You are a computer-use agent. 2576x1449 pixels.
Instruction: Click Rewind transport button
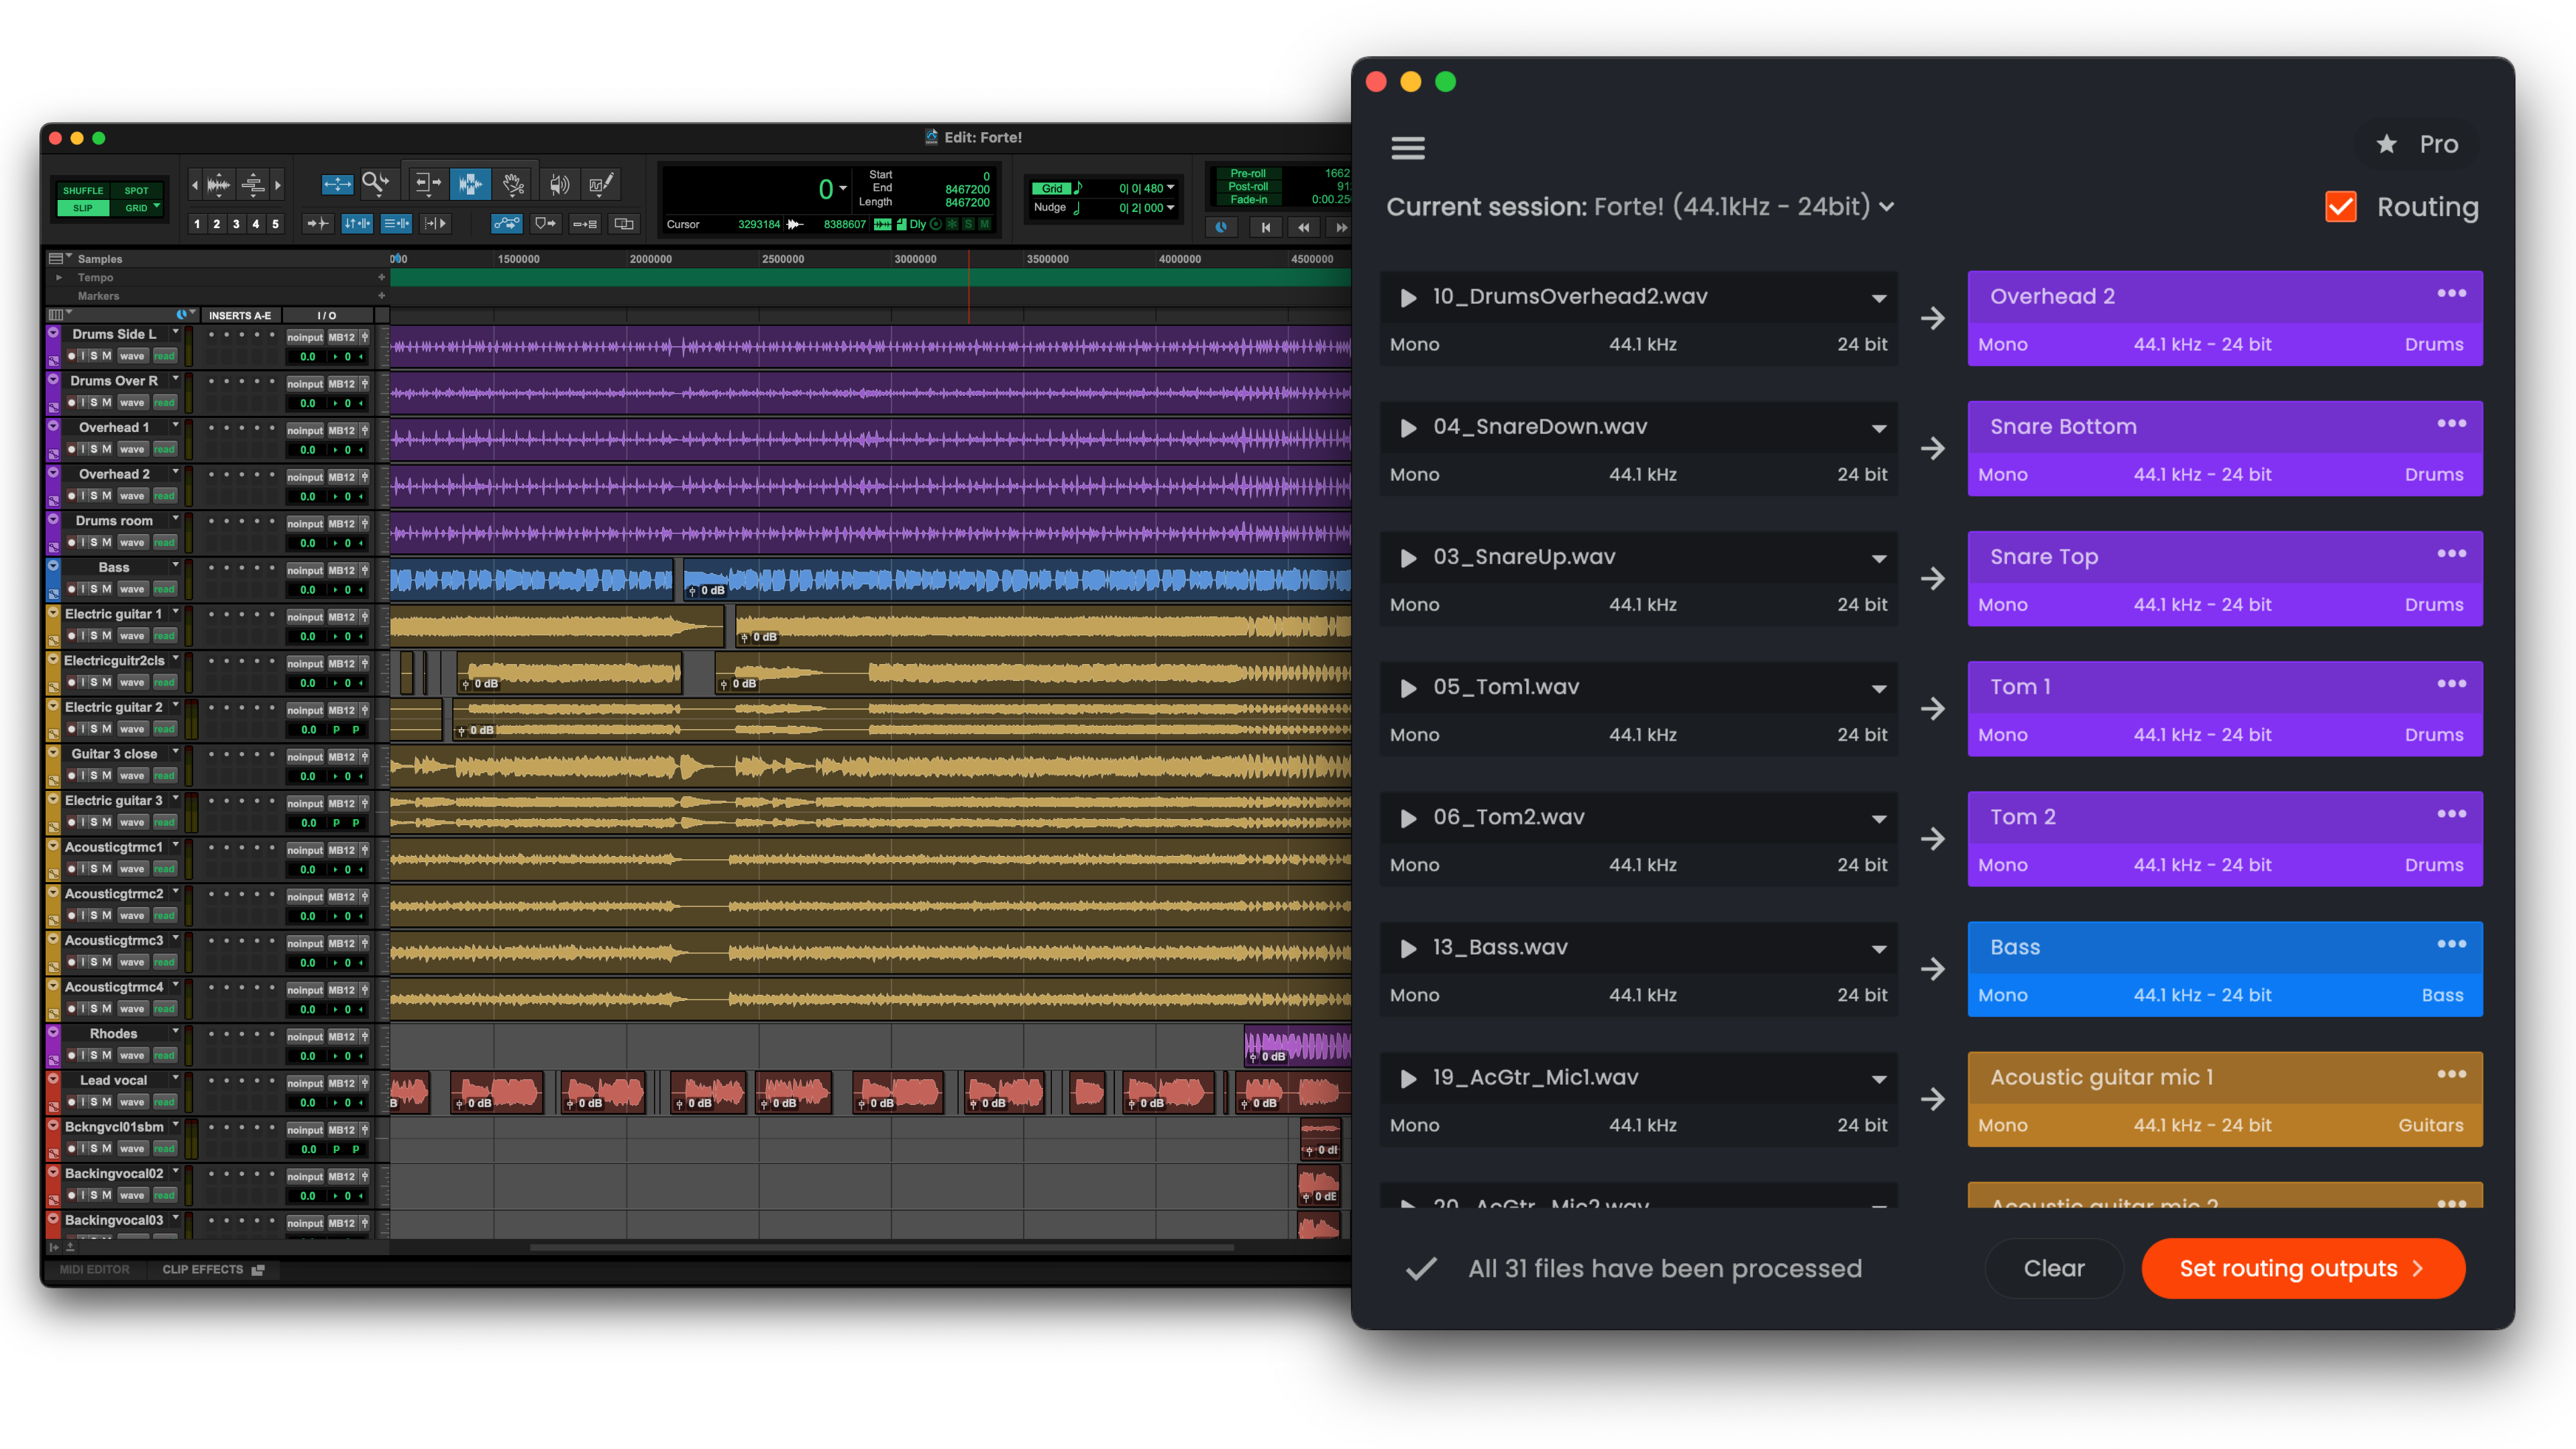click(1303, 228)
